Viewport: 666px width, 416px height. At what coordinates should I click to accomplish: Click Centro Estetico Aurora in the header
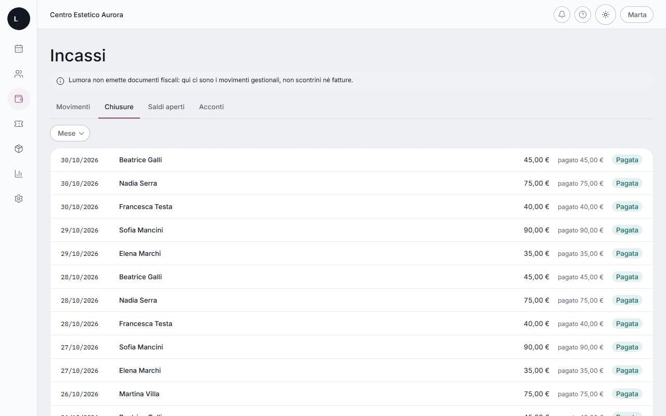click(86, 15)
